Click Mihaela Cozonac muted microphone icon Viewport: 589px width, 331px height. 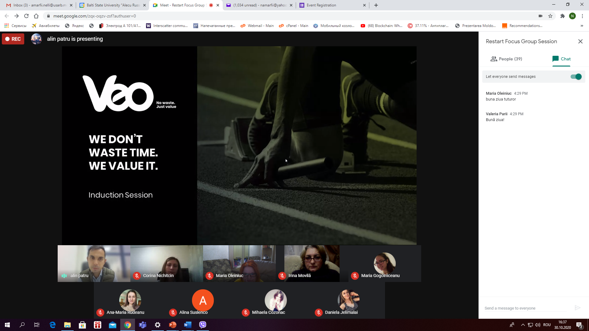pyautogui.click(x=246, y=312)
